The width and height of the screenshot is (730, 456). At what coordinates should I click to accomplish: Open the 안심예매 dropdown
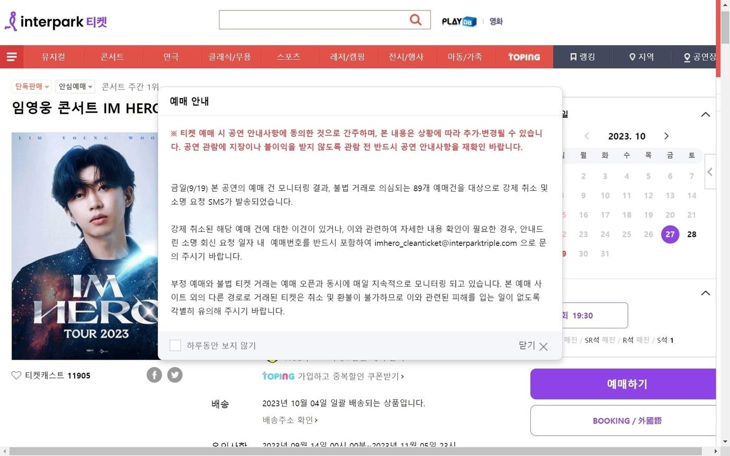click(x=74, y=87)
